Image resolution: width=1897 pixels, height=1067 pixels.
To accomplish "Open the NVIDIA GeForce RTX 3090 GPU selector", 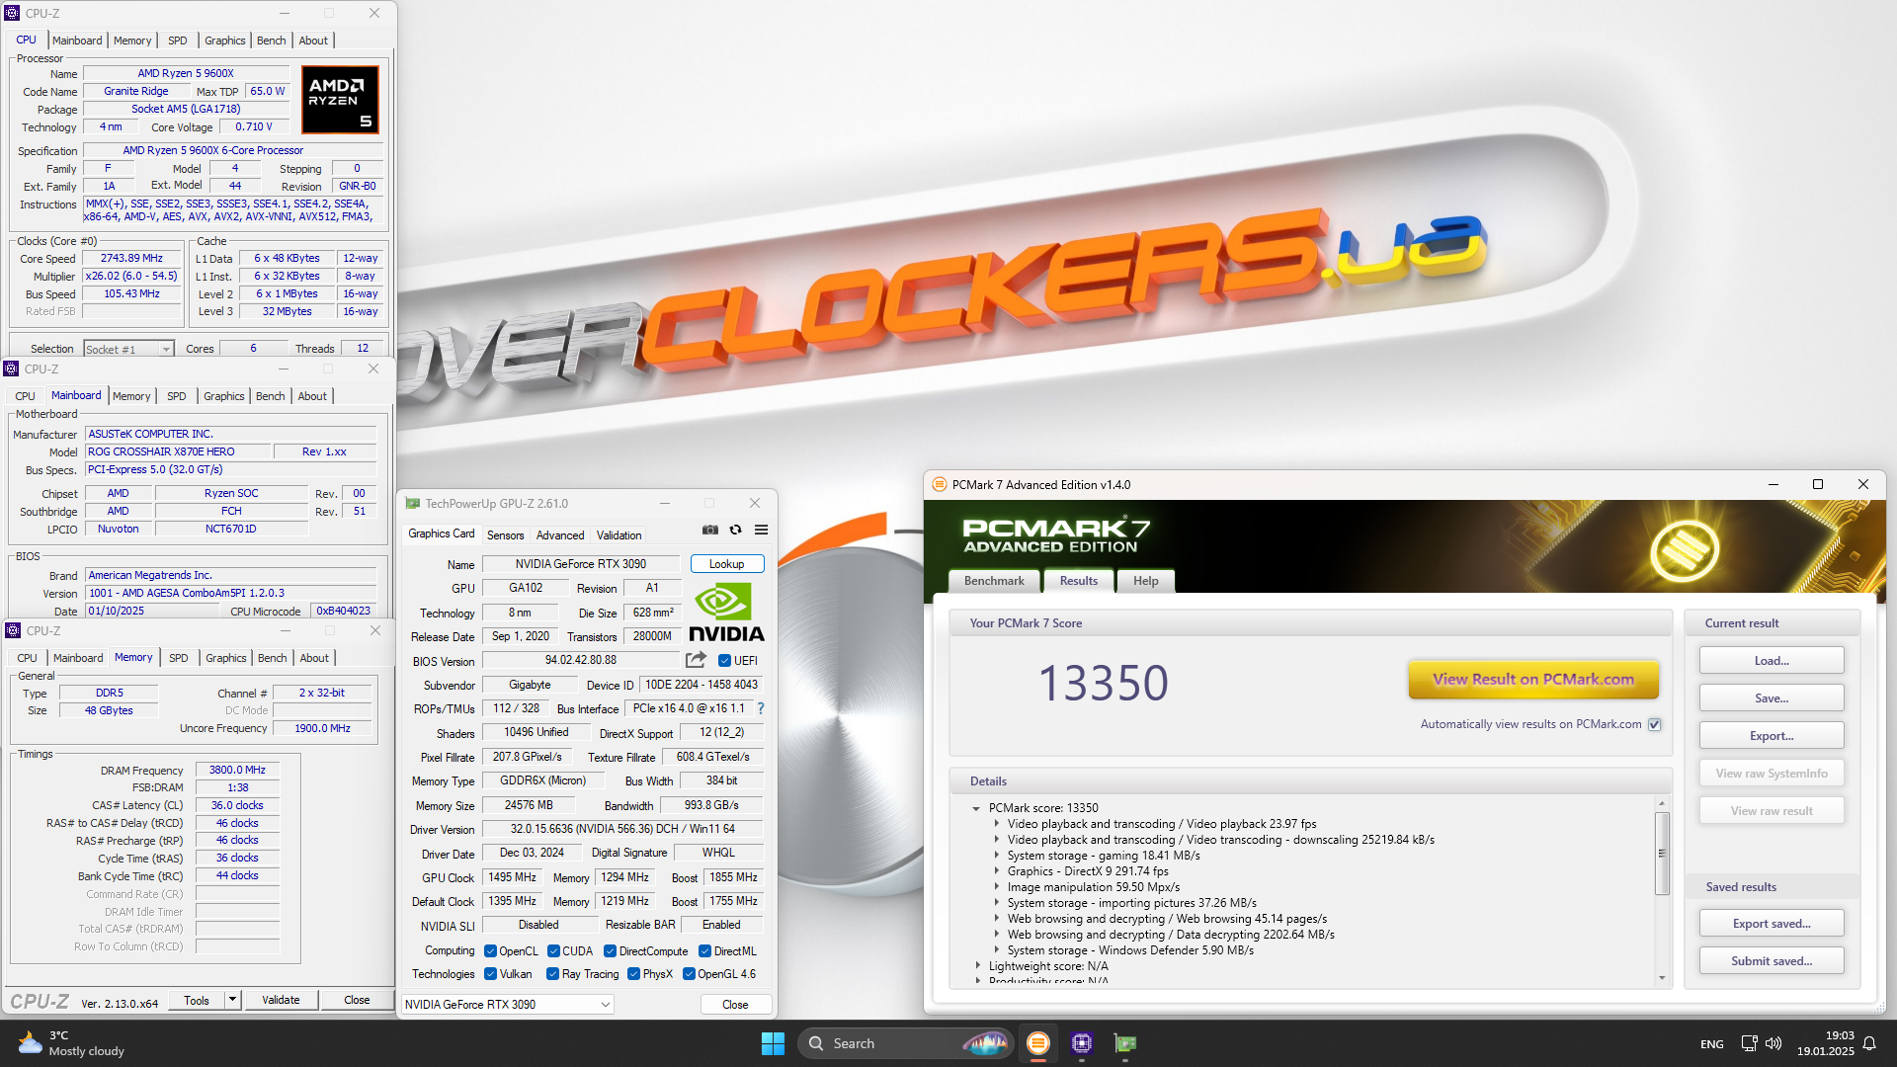I will point(508,1005).
